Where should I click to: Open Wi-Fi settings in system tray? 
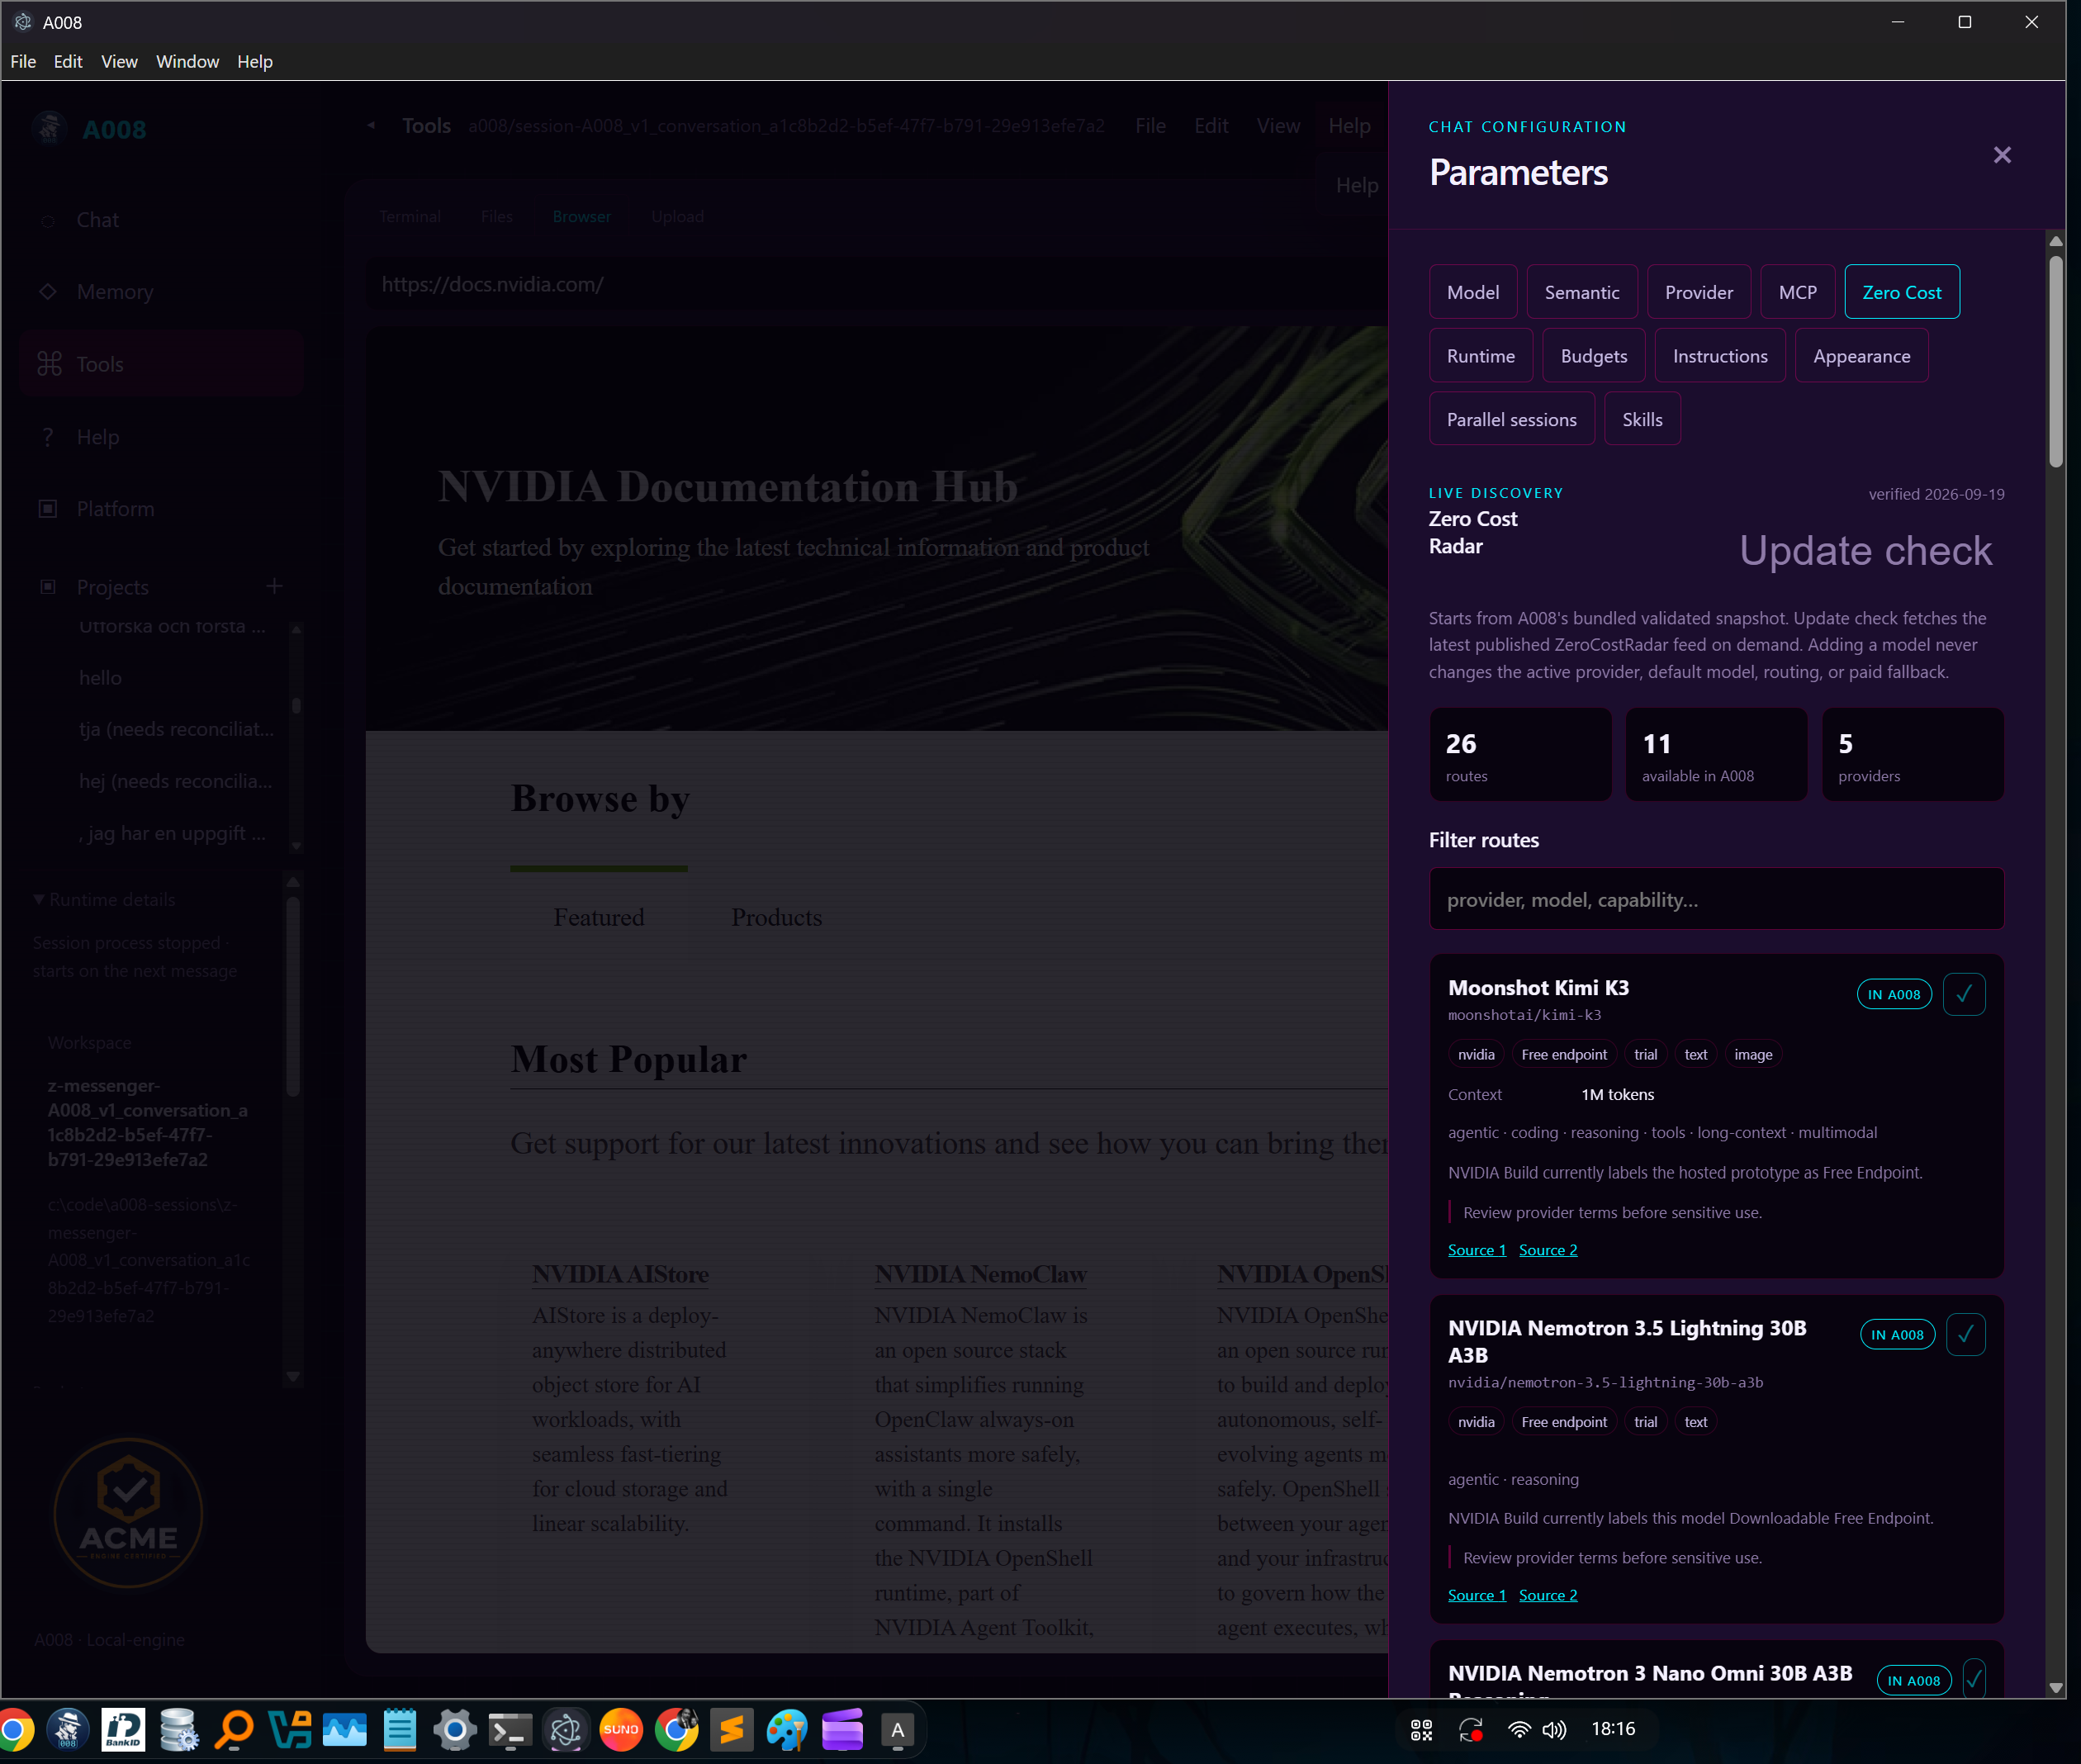pyautogui.click(x=1519, y=1730)
